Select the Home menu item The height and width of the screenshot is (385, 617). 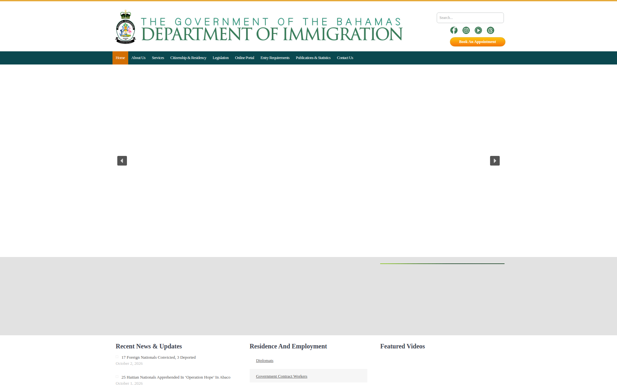(120, 58)
